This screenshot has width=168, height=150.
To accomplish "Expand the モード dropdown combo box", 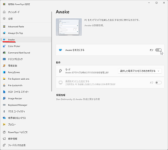I will (140, 71).
